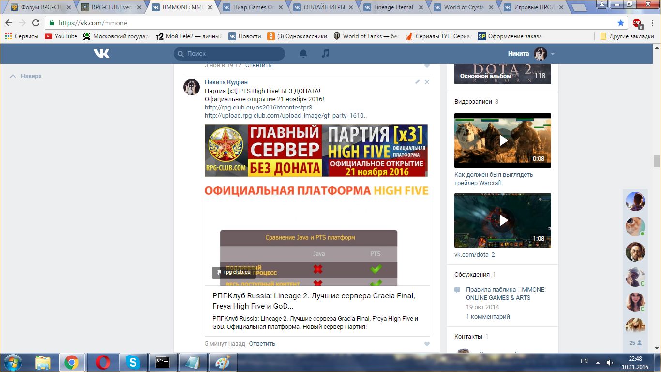Screen dimensions: 661x372
Task: Open the Новости bookmark
Action: point(245,36)
